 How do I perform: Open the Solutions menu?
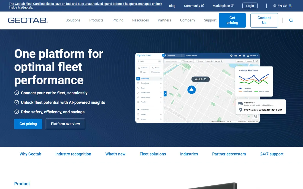click(73, 20)
